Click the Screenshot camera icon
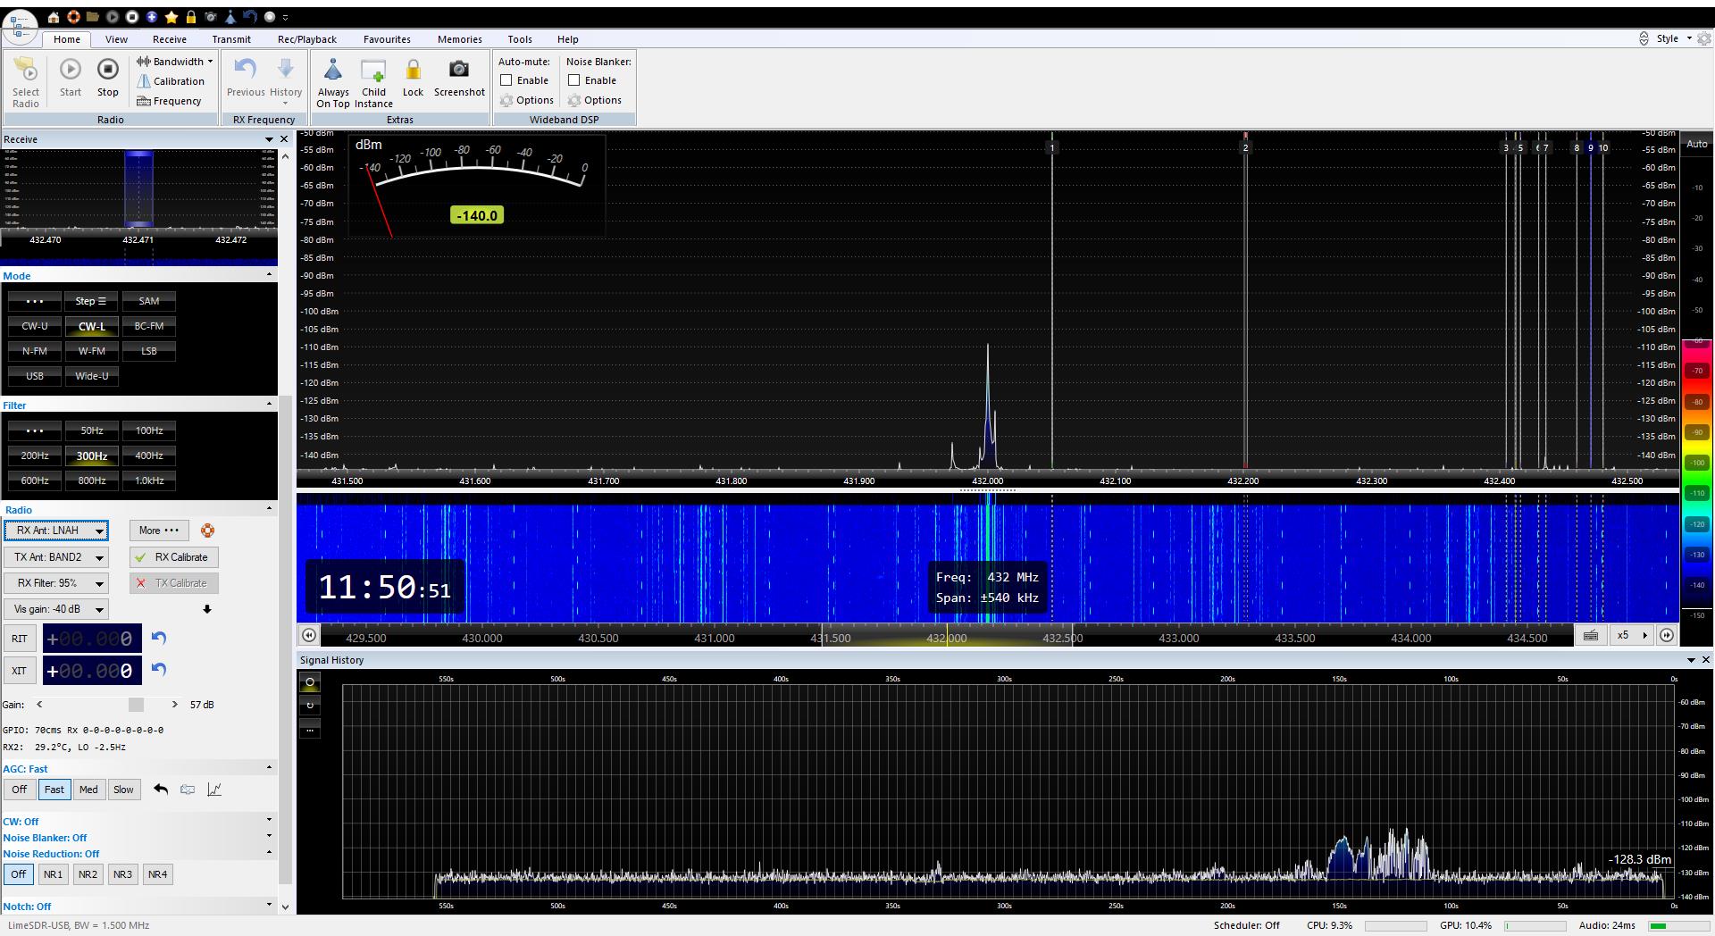 pos(458,71)
